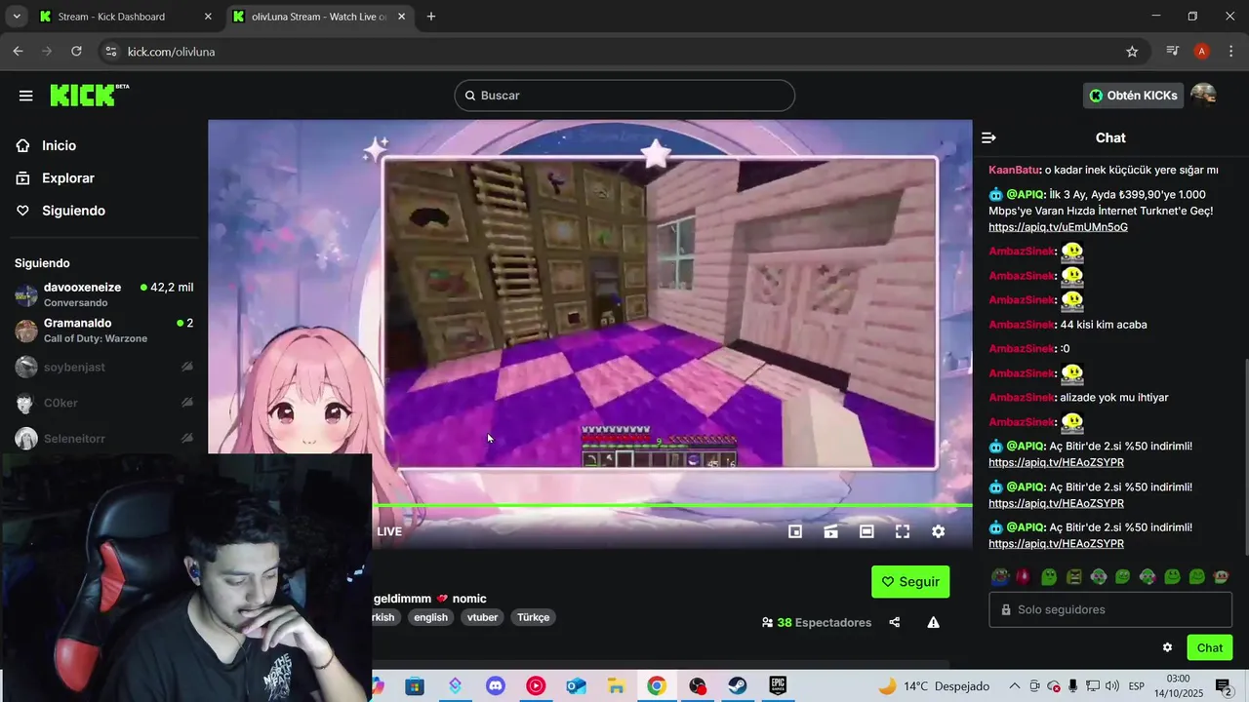Image resolution: width=1249 pixels, height=702 pixels.
Task: Click the Solo seguidores chat input
Action: (x=1110, y=609)
